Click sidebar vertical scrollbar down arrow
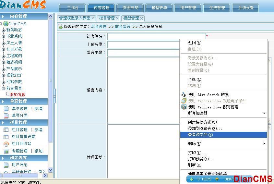 pyautogui.click(x=50, y=170)
